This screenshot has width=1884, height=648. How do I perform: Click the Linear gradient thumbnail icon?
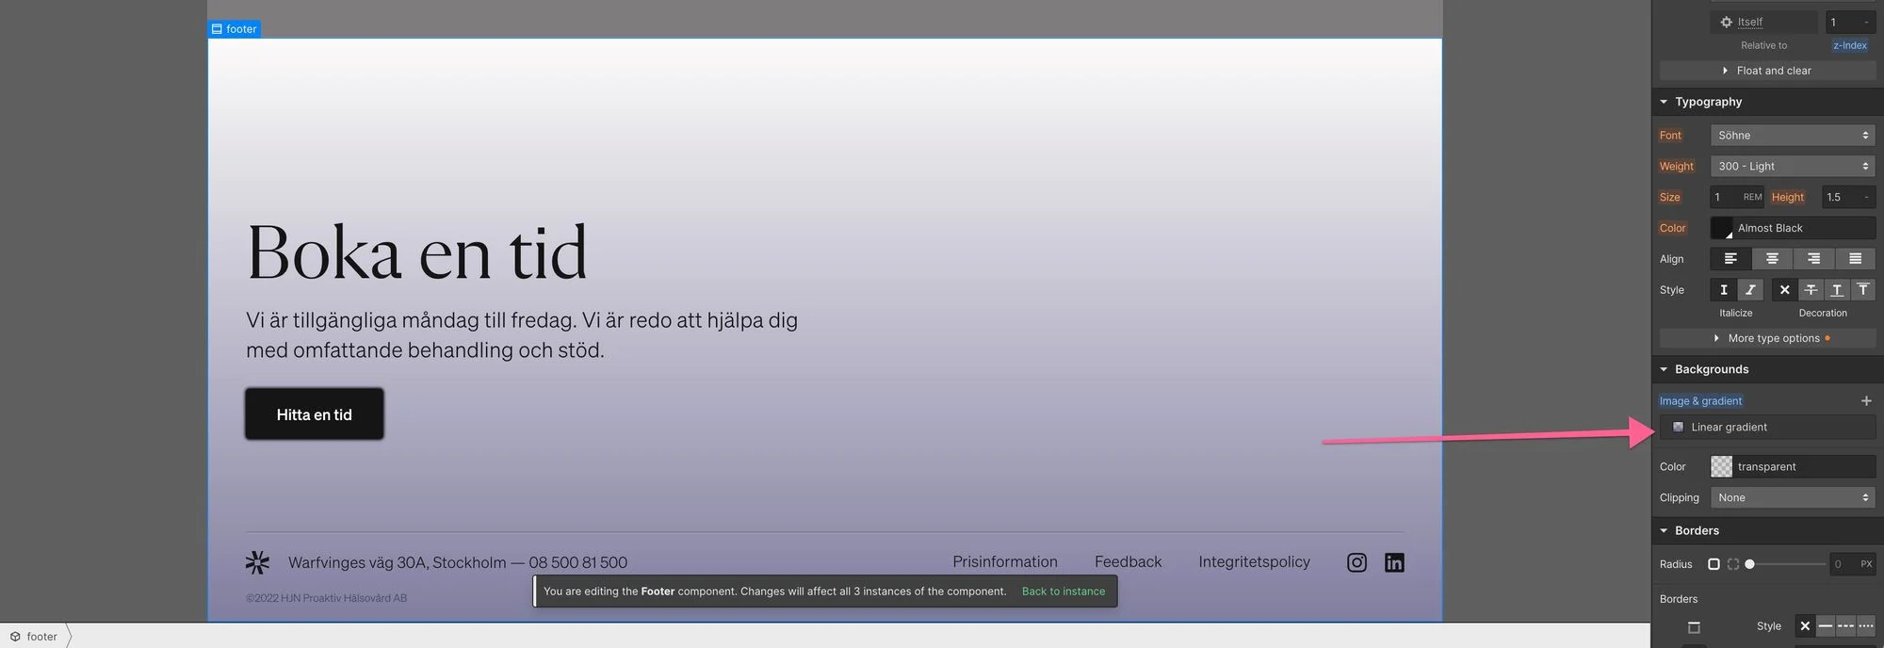pyautogui.click(x=1678, y=428)
